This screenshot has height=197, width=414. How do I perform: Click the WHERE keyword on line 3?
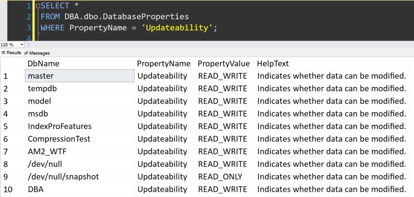pyautogui.click(x=52, y=28)
